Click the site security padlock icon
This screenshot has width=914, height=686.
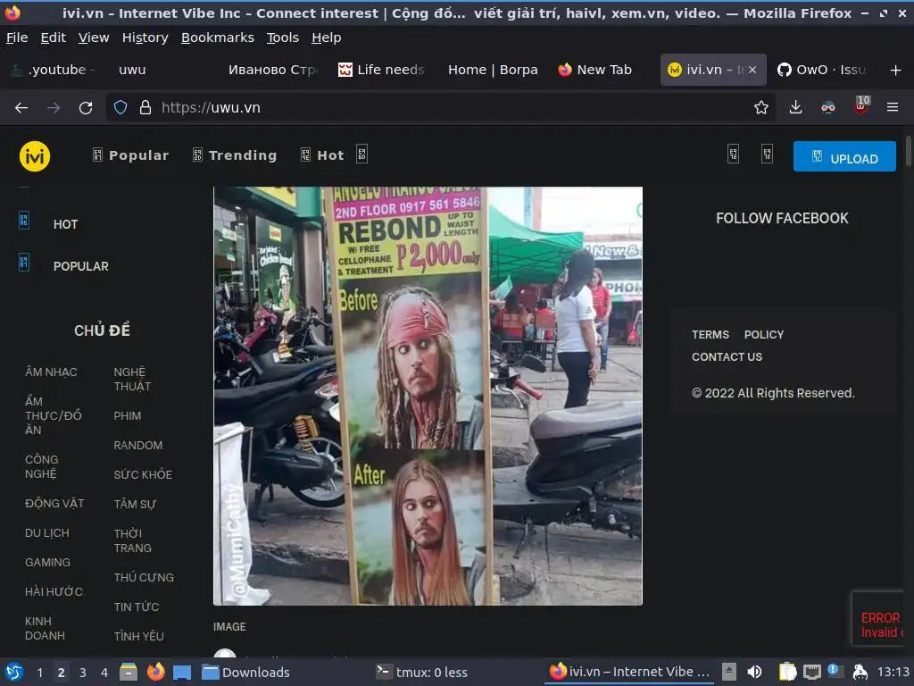click(145, 107)
